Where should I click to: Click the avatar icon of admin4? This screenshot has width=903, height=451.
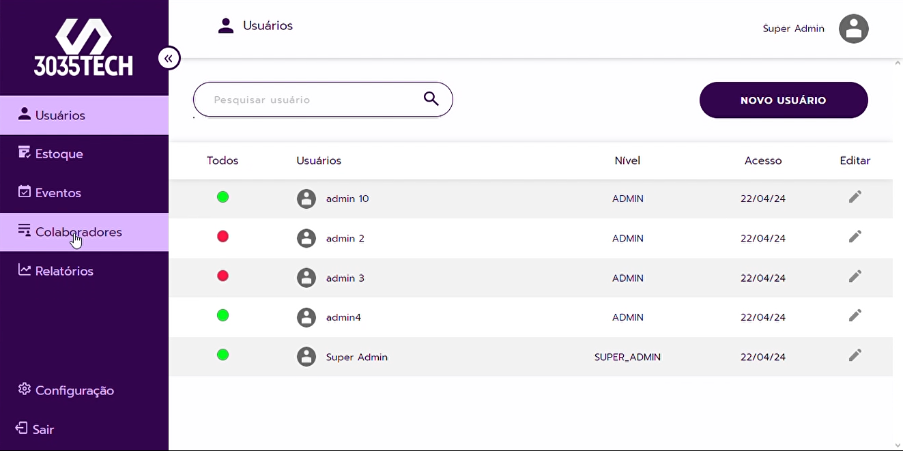pyautogui.click(x=306, y=317)
